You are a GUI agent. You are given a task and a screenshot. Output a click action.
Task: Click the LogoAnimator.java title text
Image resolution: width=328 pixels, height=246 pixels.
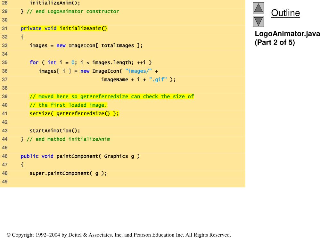[287, 34]
